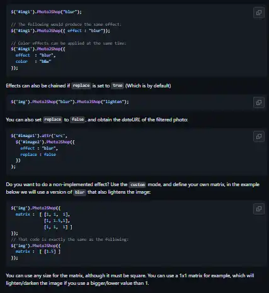Screen dimensions: 269x293
Task: Click the inline 'false' code tag
Action: pos(77,119)
